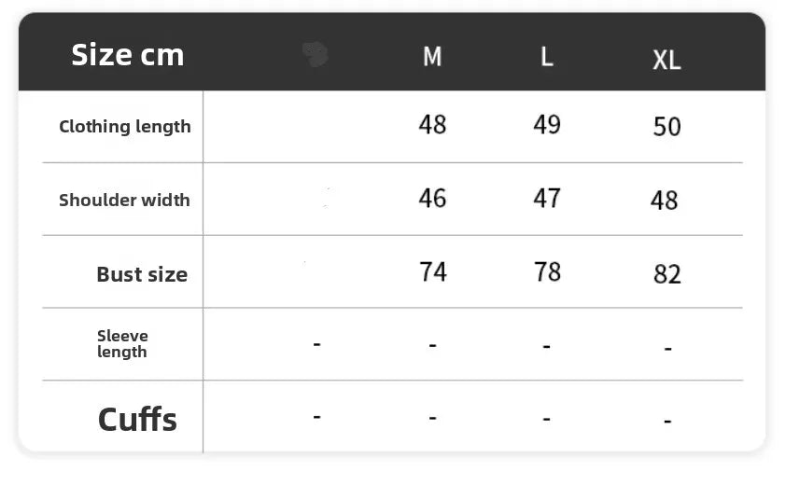Click shoulder width value 48 for XL
Image resolution: width=786 pixels, height=485 pixels.
[x=664, y=201]
